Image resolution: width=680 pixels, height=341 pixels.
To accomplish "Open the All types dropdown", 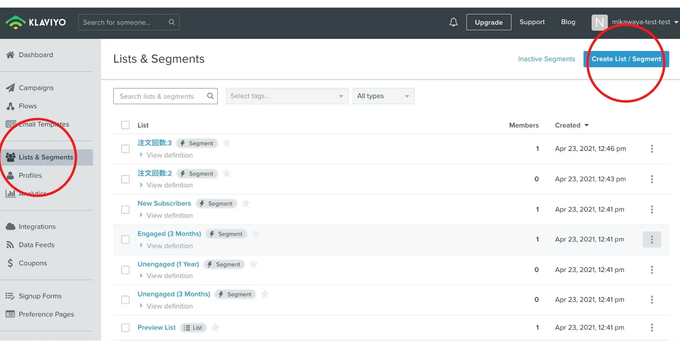I will click(383, 96).
